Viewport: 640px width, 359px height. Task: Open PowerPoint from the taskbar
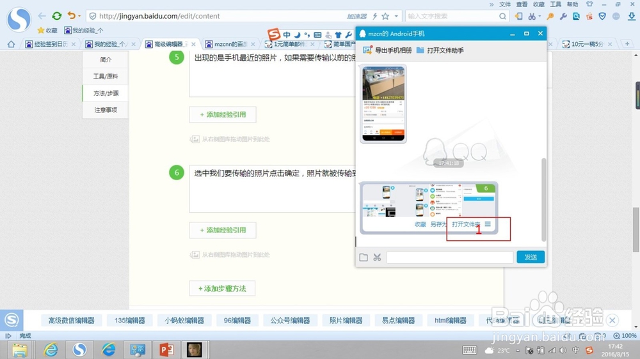coord(166,349)
